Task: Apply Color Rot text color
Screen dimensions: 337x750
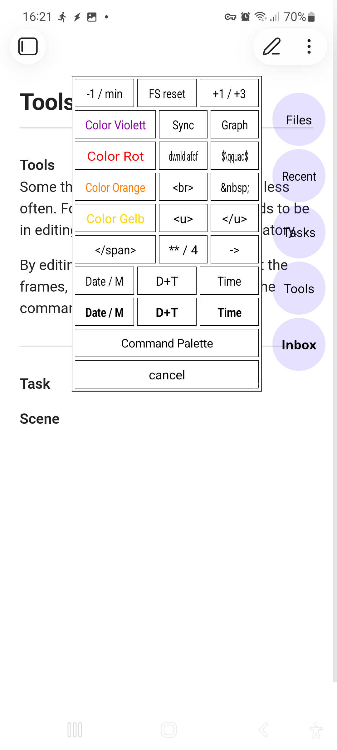Action: pyautogui.click(x=115, y=156)
